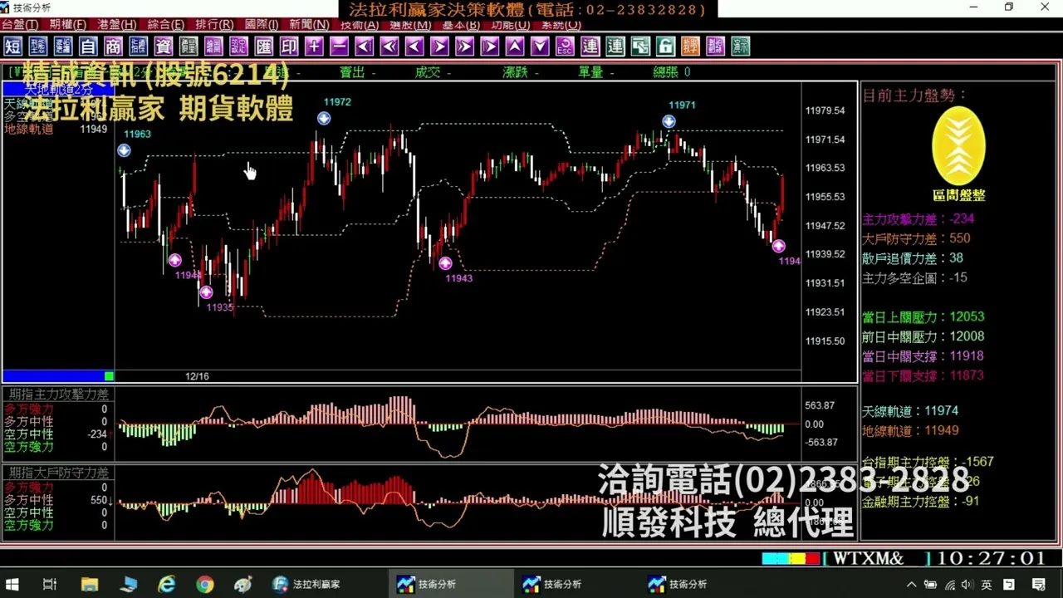Jump to first bar arrow icon
1063x598 pixels.
pyautogui.click(x=364, y=46)
